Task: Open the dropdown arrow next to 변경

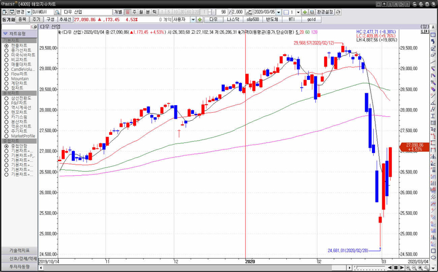Action: coord(29,12)
